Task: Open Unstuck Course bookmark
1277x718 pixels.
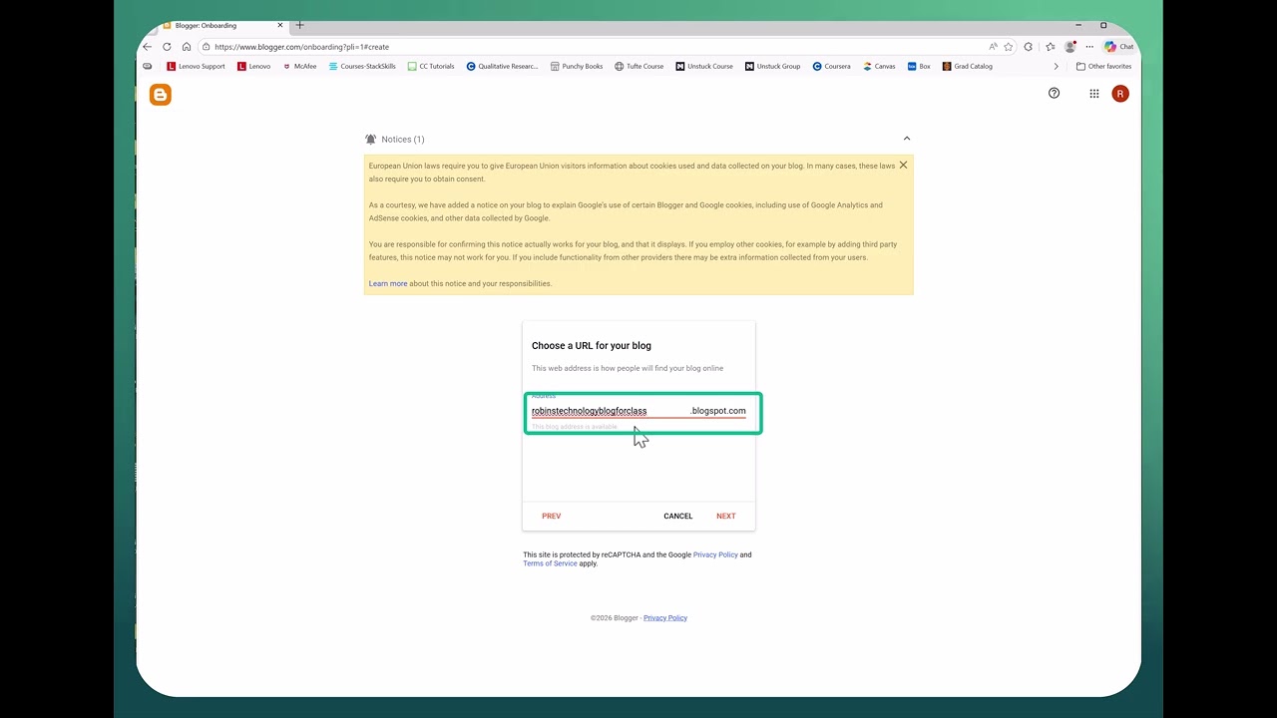Action: 704,67
